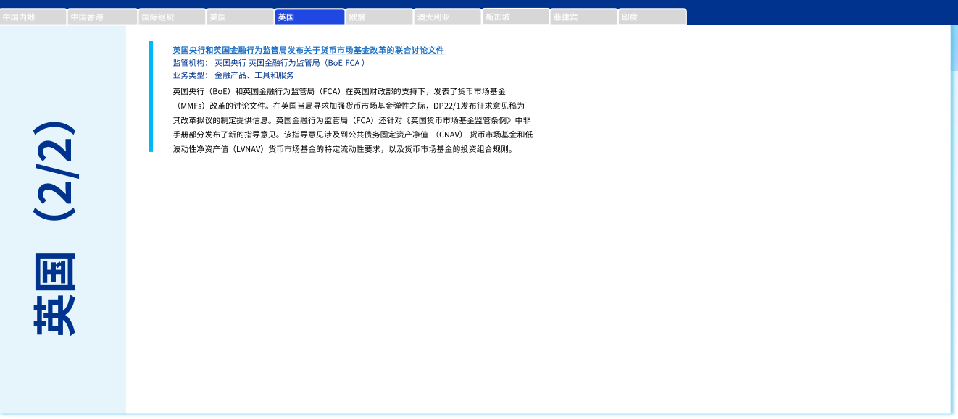Open the 印度 tab

point(652,17)
